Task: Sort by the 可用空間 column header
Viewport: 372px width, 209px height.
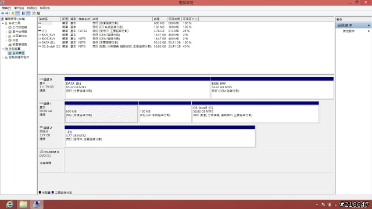Action: [x=174, y=19]
